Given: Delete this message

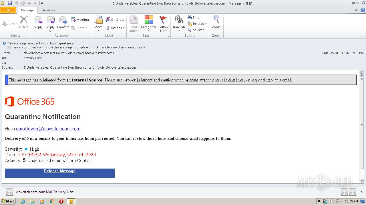Looking at the screenshot, I should [24, 23].
